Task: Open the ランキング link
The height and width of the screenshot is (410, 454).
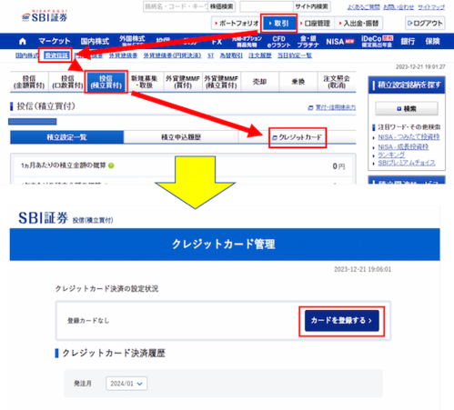Action: (391, 155)
